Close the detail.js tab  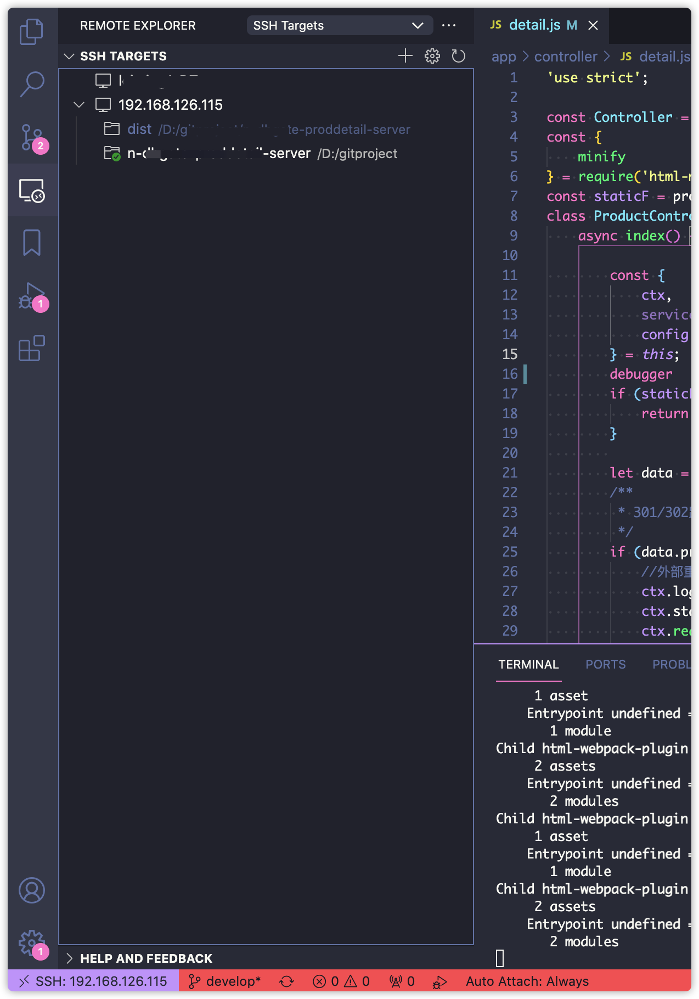pyautogui.click(x=593, y=25)
